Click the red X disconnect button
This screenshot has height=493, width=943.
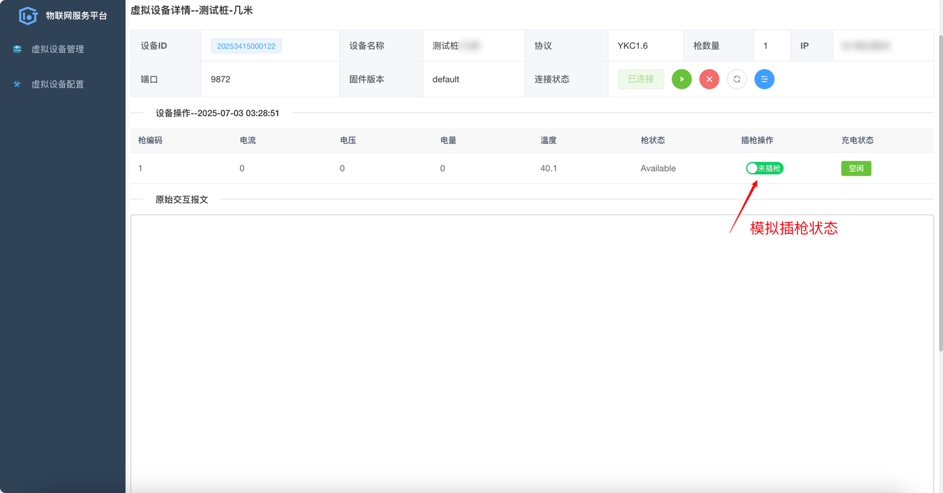709,79
